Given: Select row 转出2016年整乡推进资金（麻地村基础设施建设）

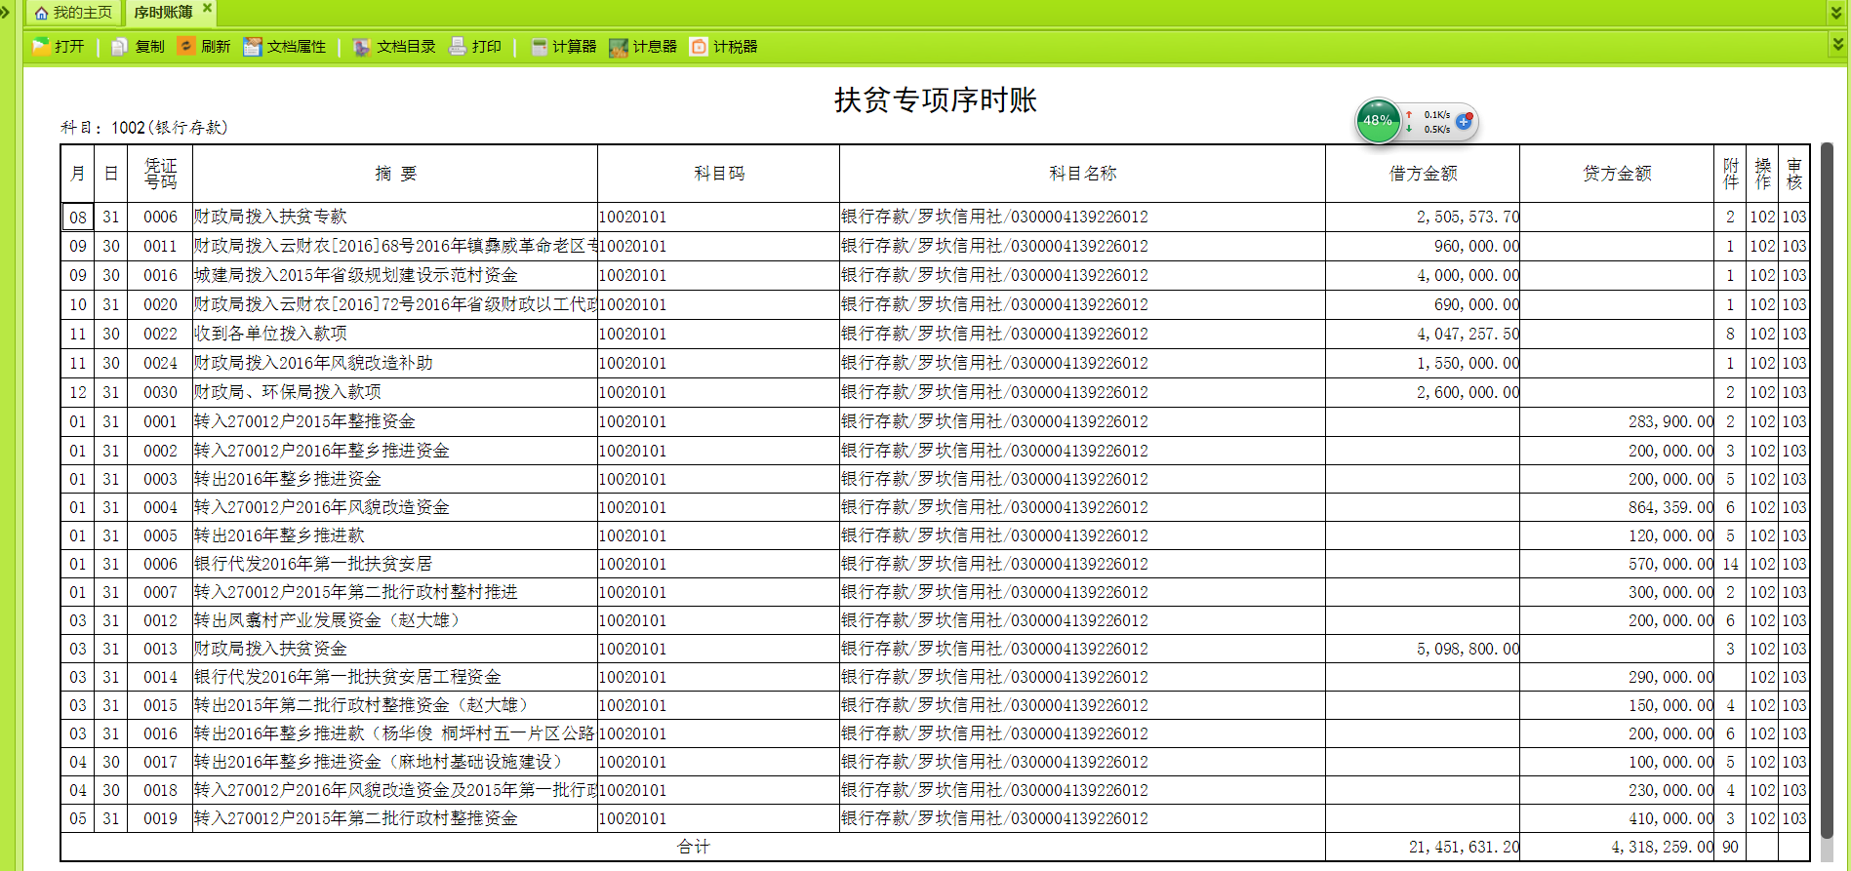Looking at the screenshot, I should click(935, 762).
